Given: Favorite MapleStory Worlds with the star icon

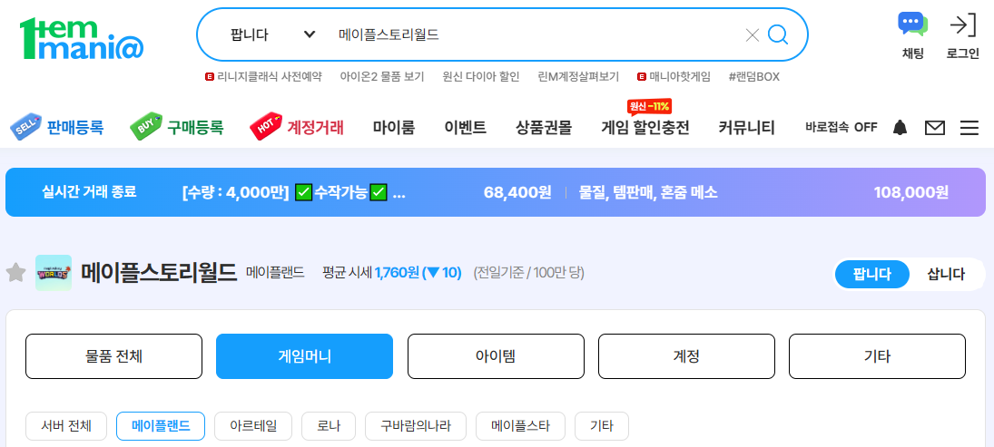Looking at the screenshot, I should tap(15, 273).
